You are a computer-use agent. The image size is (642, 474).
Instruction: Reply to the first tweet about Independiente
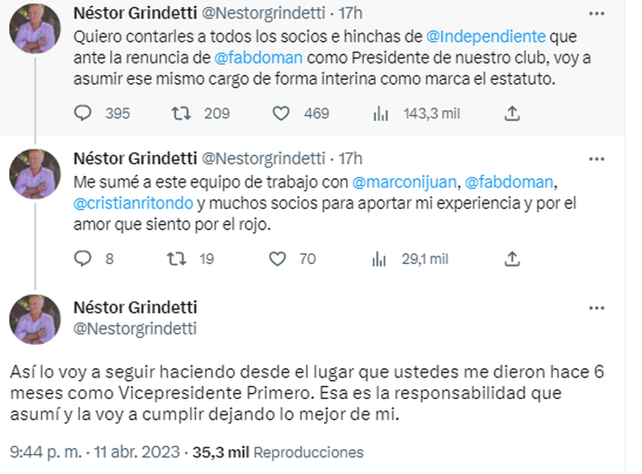coord(83,113)
